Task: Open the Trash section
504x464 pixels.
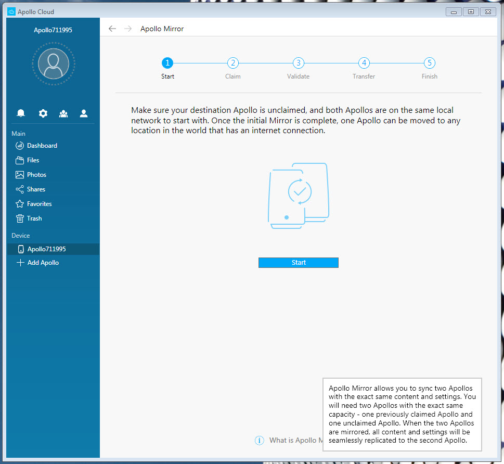Action: (29, 218)
